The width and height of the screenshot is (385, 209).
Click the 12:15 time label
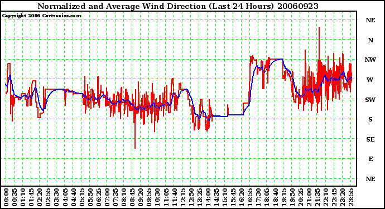coord(182,197)
